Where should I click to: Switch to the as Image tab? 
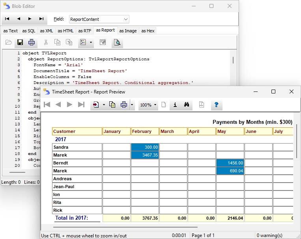(128, 31)
